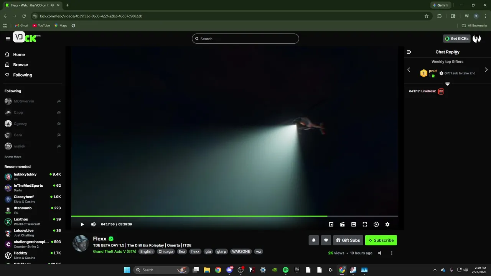Go to next weekly top gifter
491x276 pixels.
click(x=486, y=70)
